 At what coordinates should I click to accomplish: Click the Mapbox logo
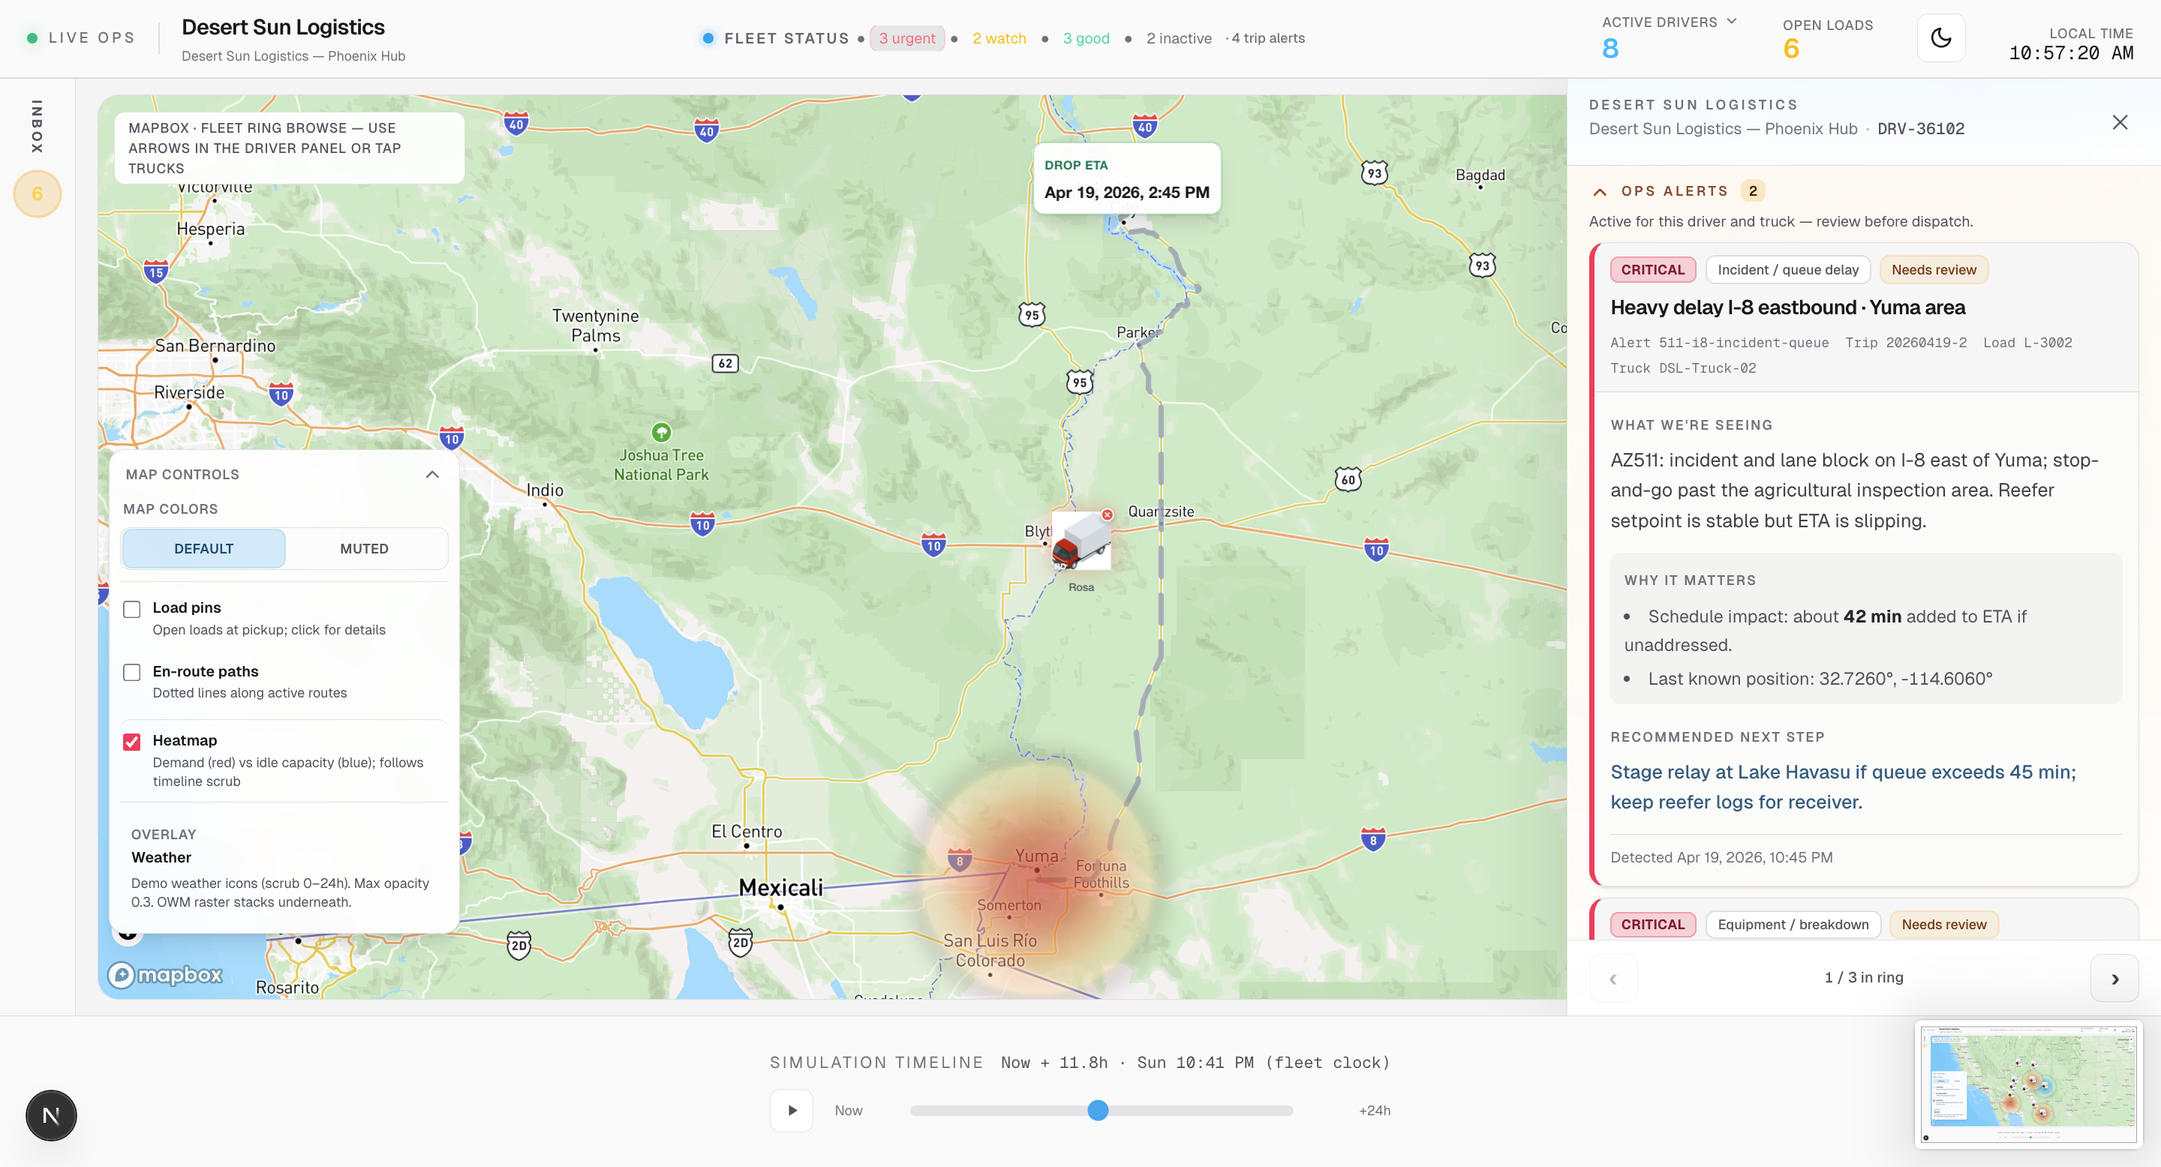pos(165,974)
